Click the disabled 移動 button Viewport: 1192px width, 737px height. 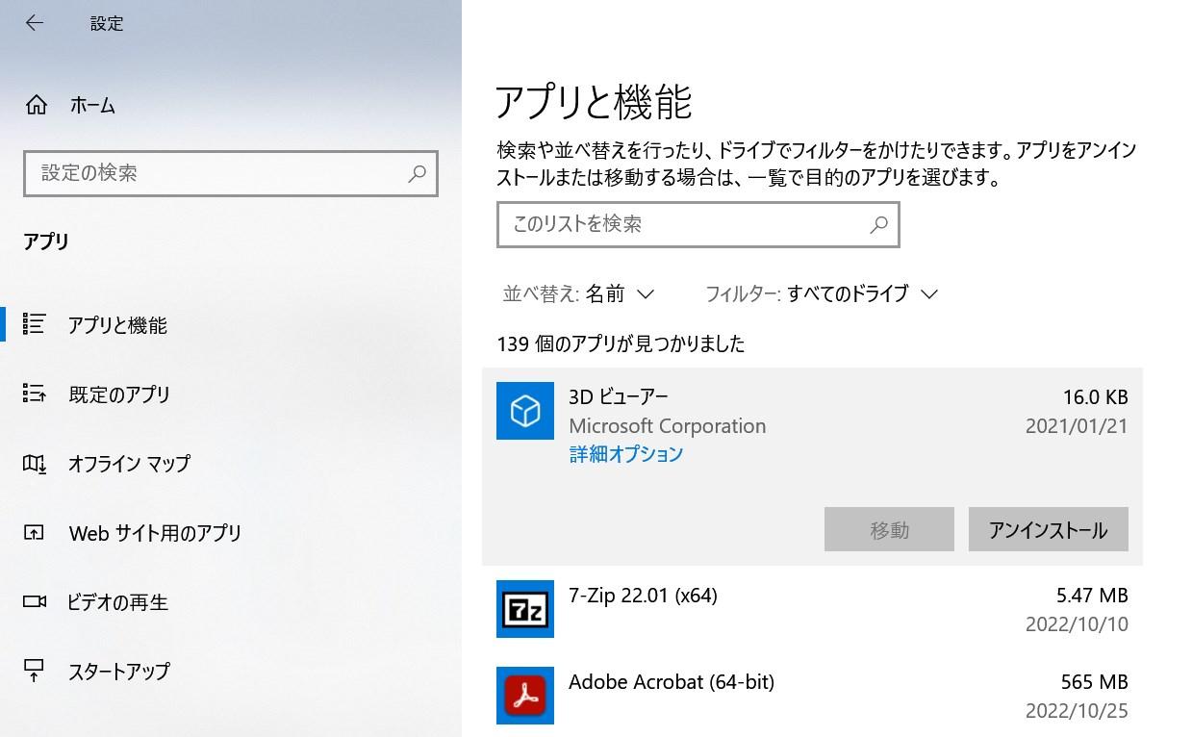coord(888,528)
